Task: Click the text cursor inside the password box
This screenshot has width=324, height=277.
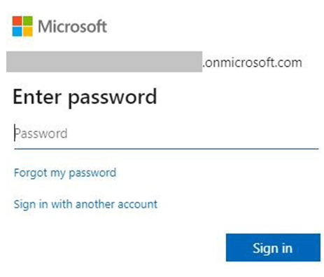Action: click(15, 133)
